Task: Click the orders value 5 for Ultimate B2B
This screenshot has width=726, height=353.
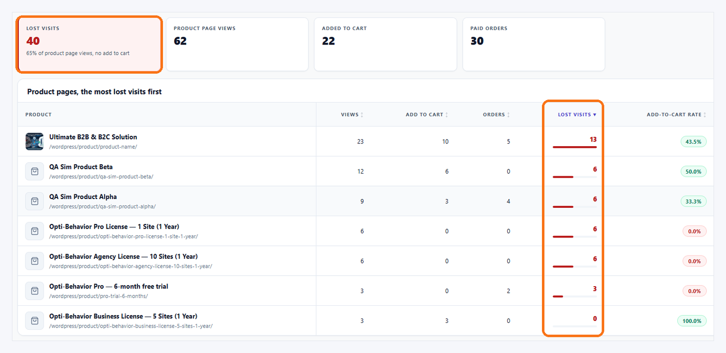Action: (x=508, y=142)
